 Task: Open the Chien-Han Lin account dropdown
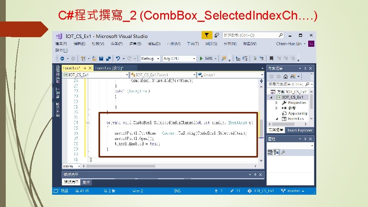point(291,44)
